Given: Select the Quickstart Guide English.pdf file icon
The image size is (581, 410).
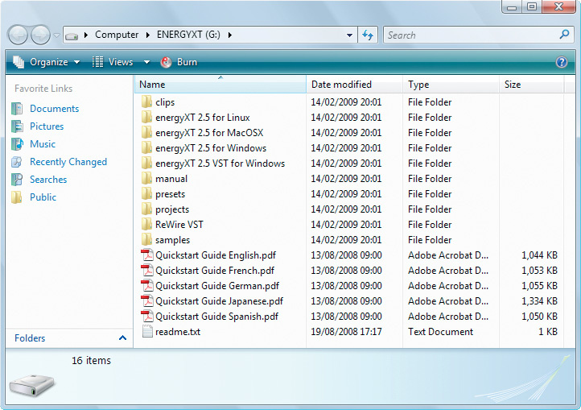Looking at the screenshot, I should point(146,255).
